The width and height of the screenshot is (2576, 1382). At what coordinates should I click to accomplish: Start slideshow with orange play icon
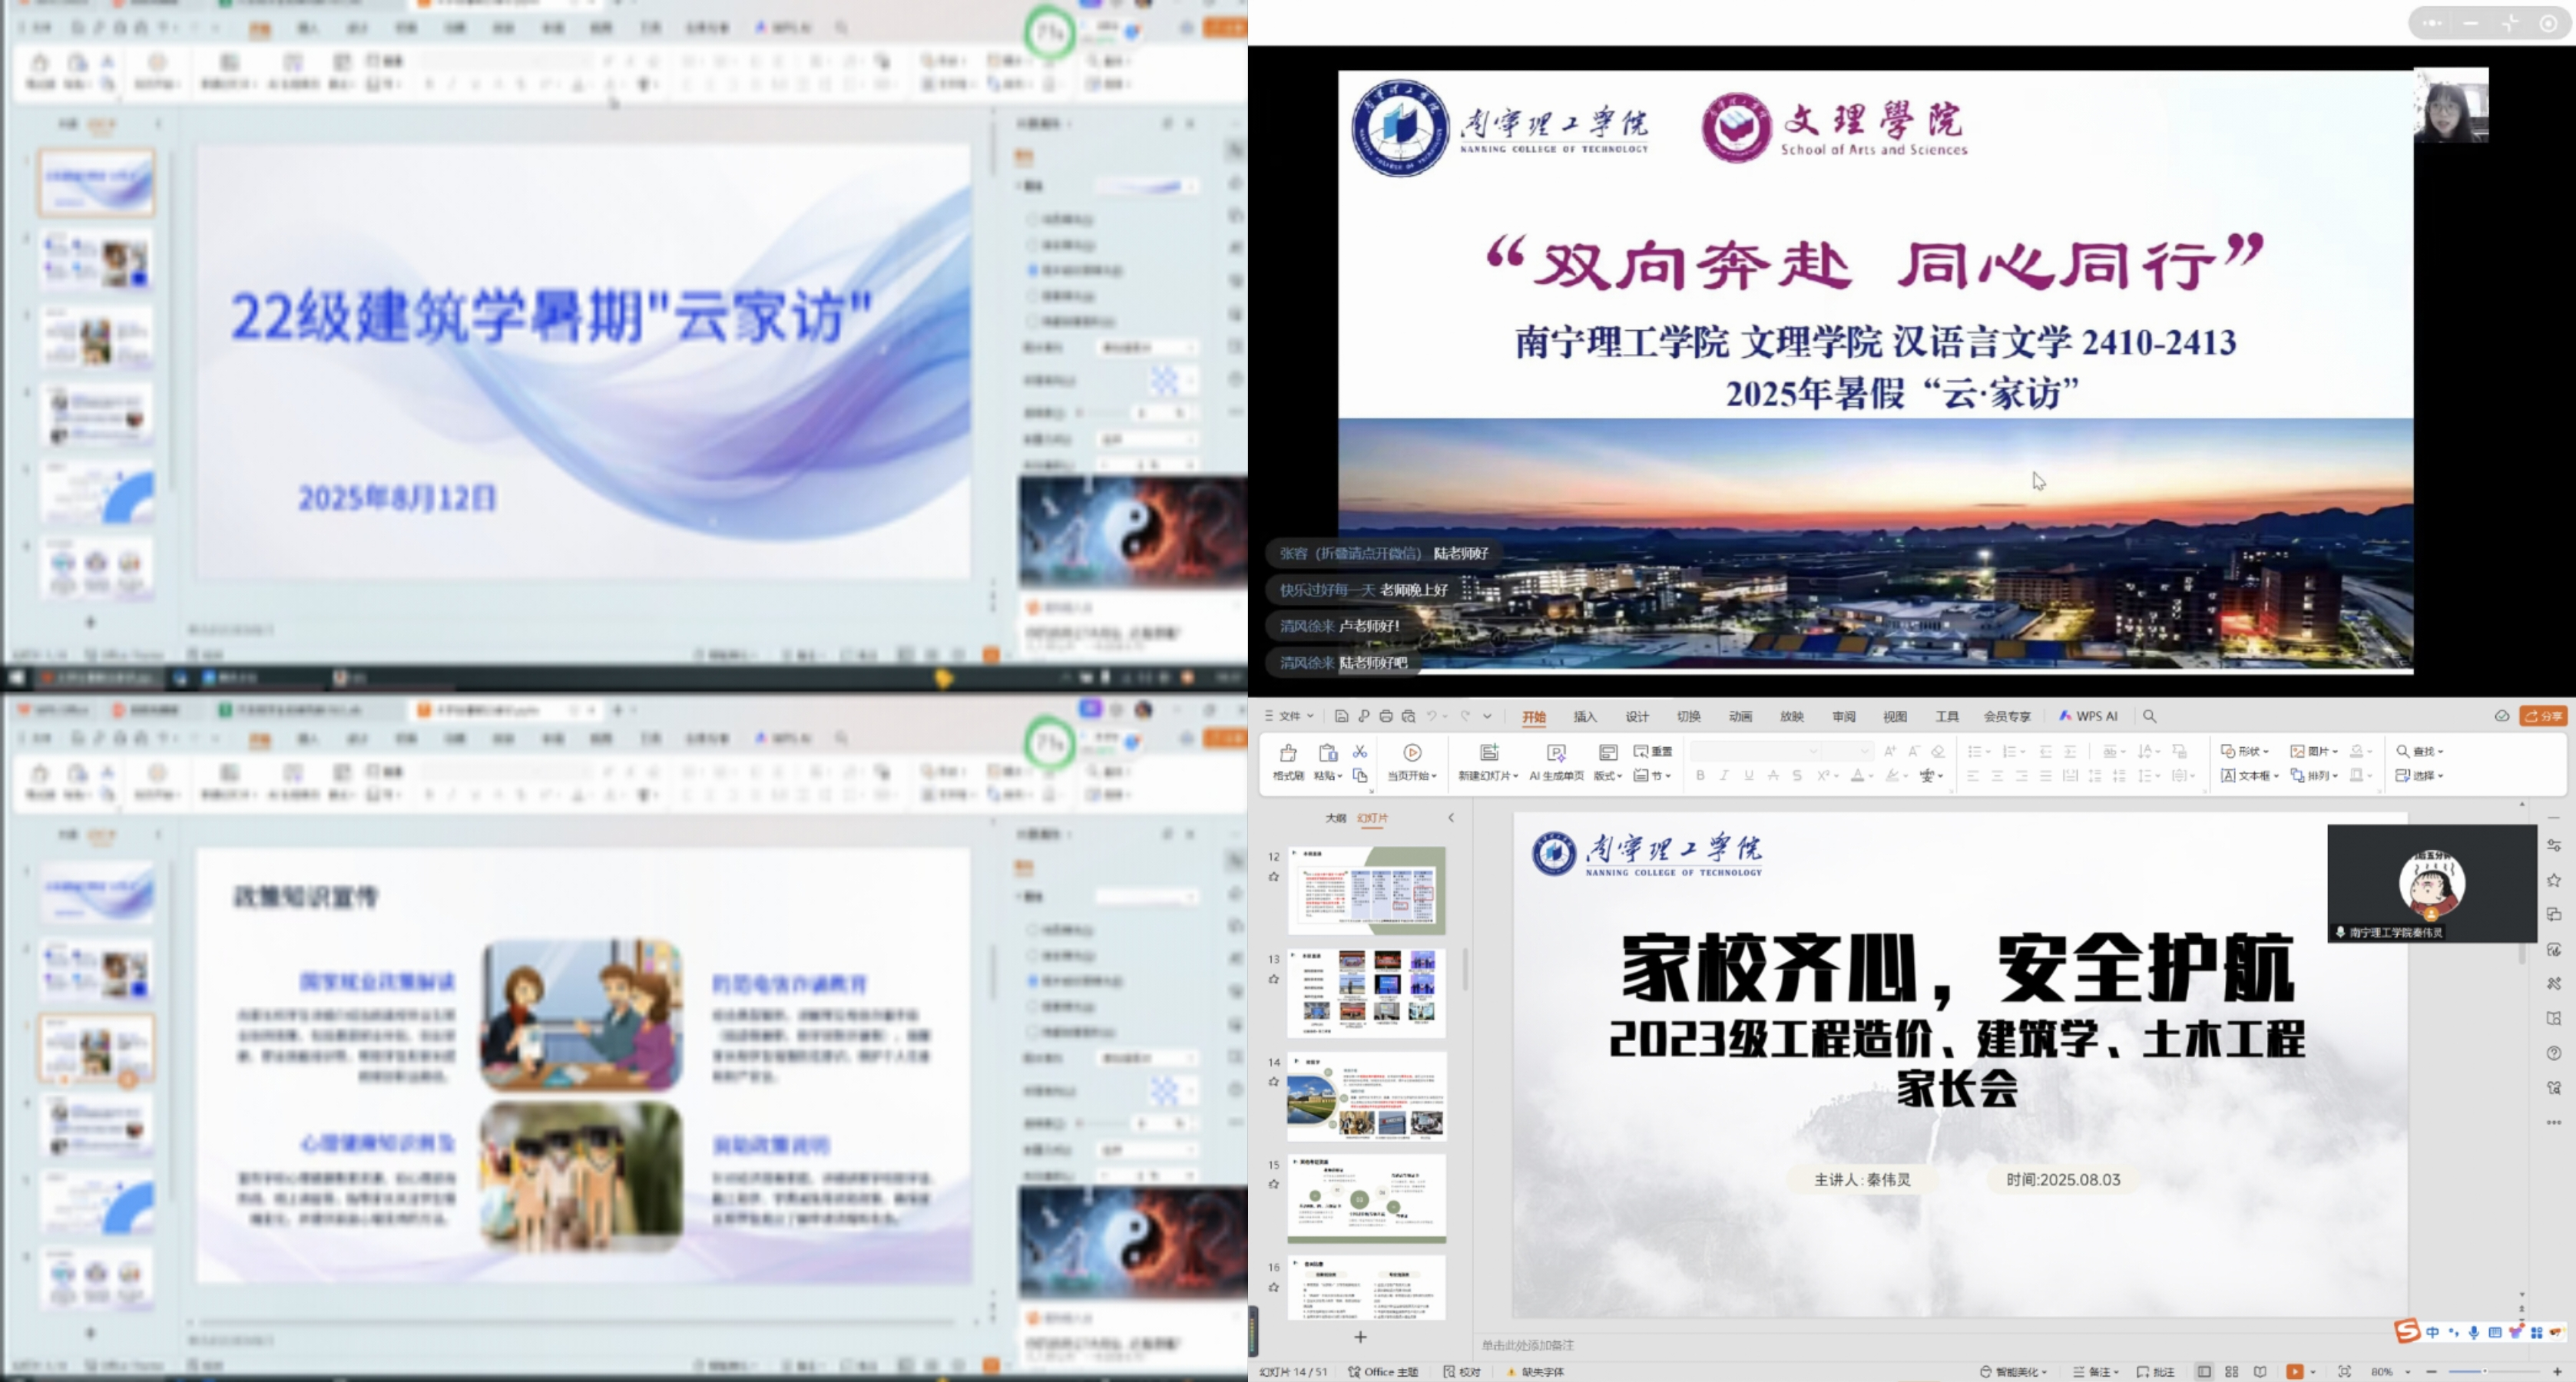2294,1372
